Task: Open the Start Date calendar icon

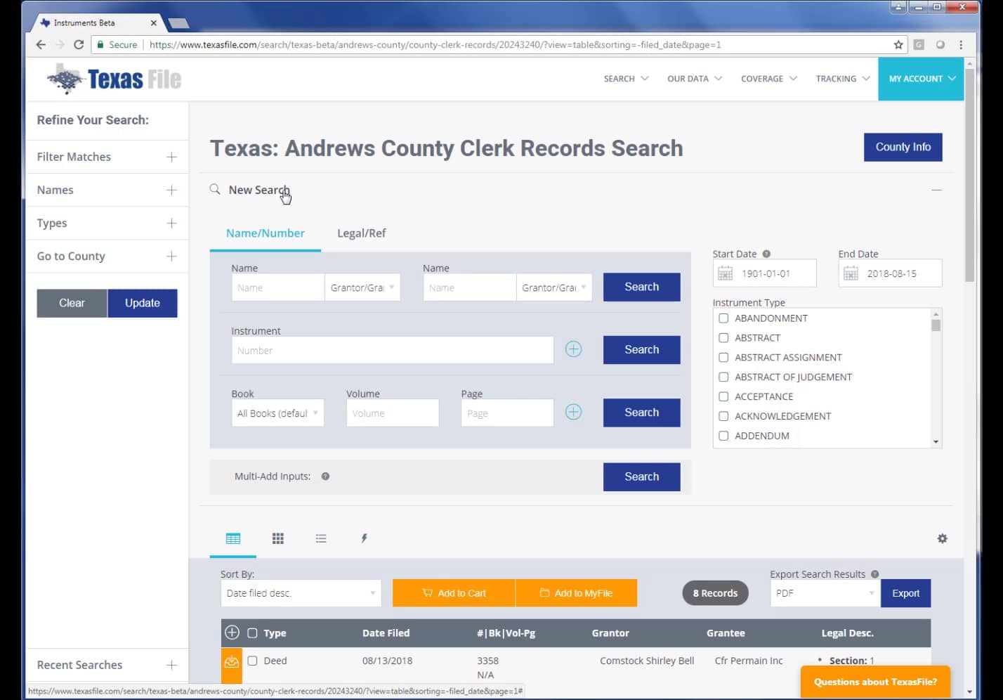Action: [726, 273]
